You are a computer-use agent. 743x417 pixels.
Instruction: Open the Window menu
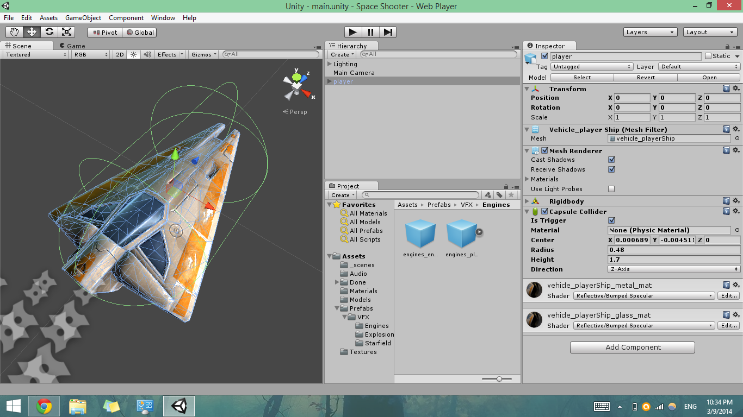tap(163, 17)
